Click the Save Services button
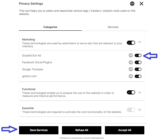Image resolution: width=159 pixels, height=140 pixels. [39, 130]
